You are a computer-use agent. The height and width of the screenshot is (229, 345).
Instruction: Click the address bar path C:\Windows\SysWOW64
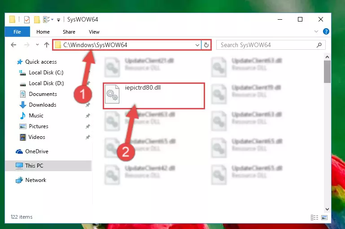[95, 45]
